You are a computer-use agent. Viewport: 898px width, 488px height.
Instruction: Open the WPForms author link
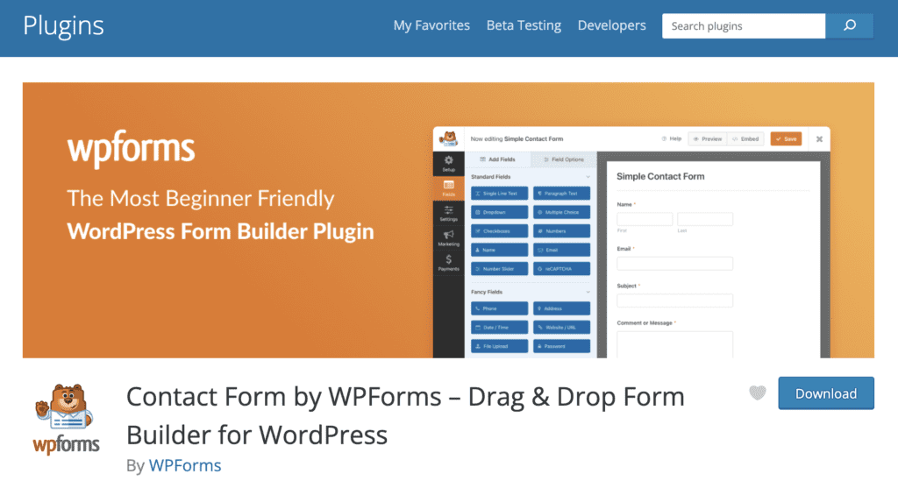184,465
